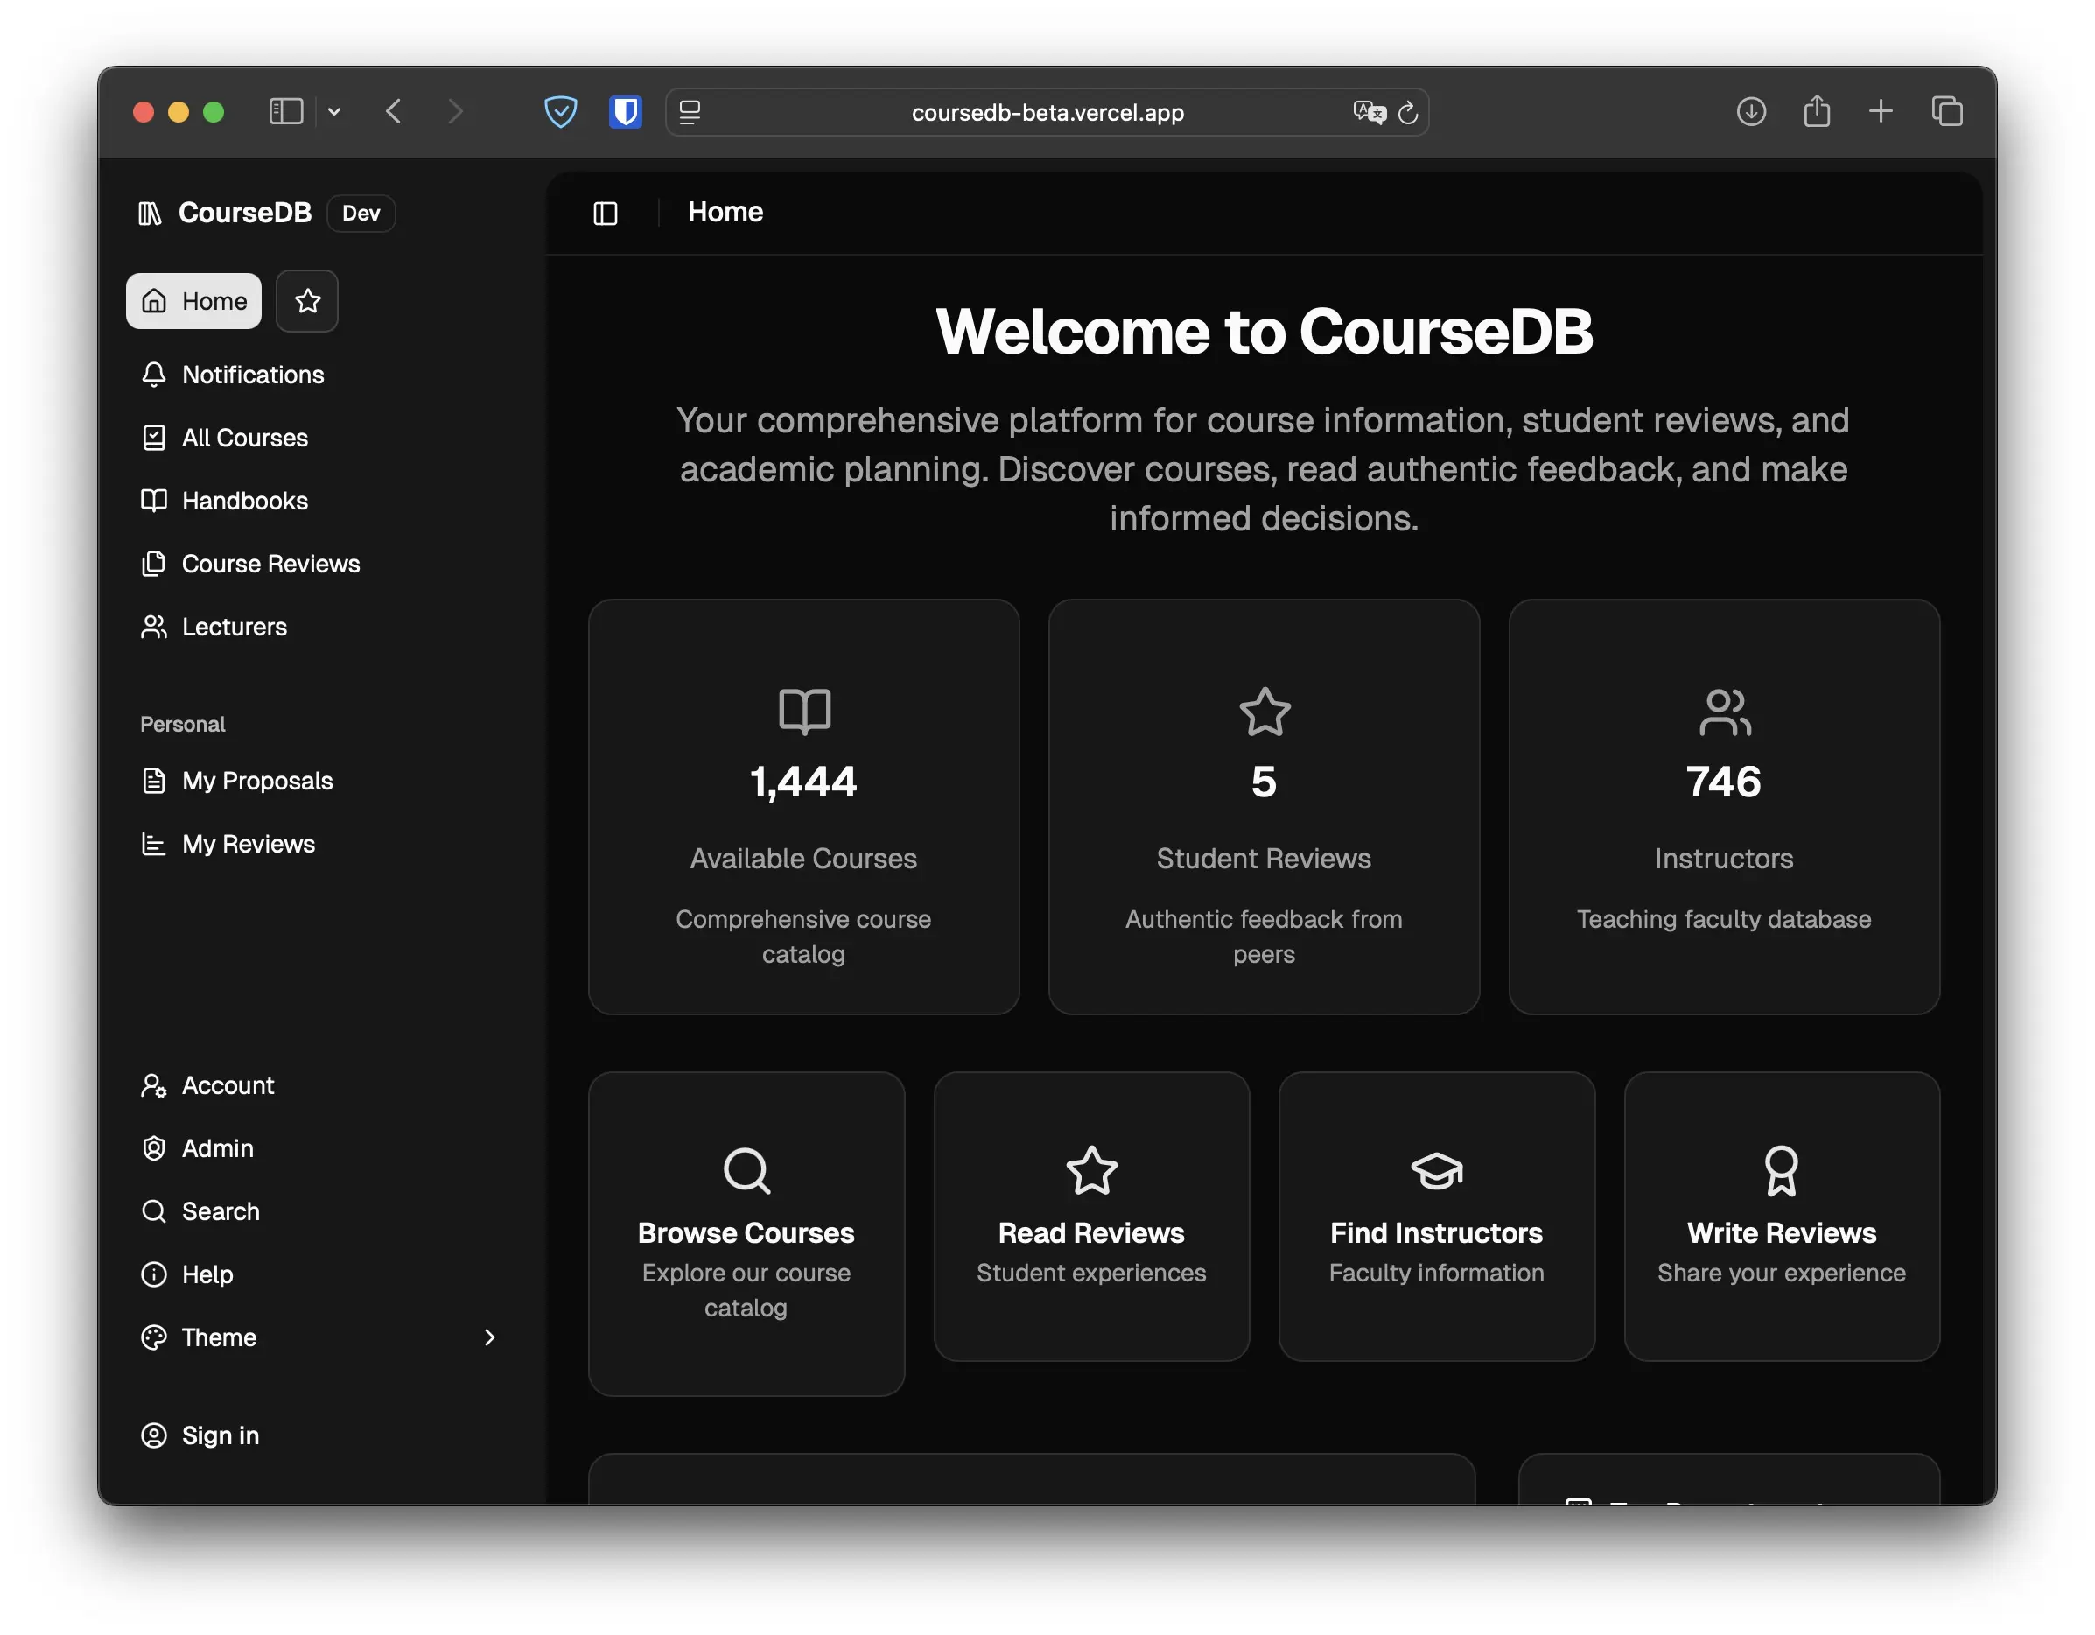The width and height of the screenshot is (2095, 1635).
Task: Click the star icon in Read Reviews
Action: point(1091,1172)
